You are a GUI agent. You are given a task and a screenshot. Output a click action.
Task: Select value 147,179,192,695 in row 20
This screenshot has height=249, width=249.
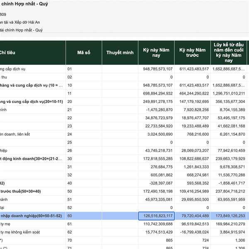coord(194,102)
